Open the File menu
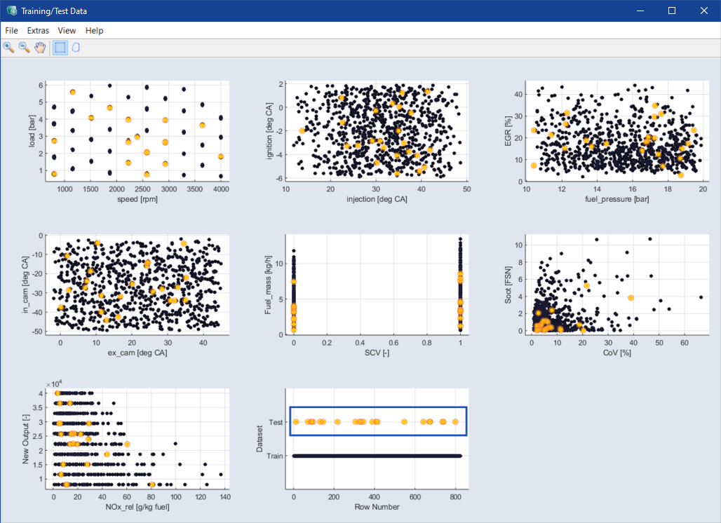 point(11,30)
